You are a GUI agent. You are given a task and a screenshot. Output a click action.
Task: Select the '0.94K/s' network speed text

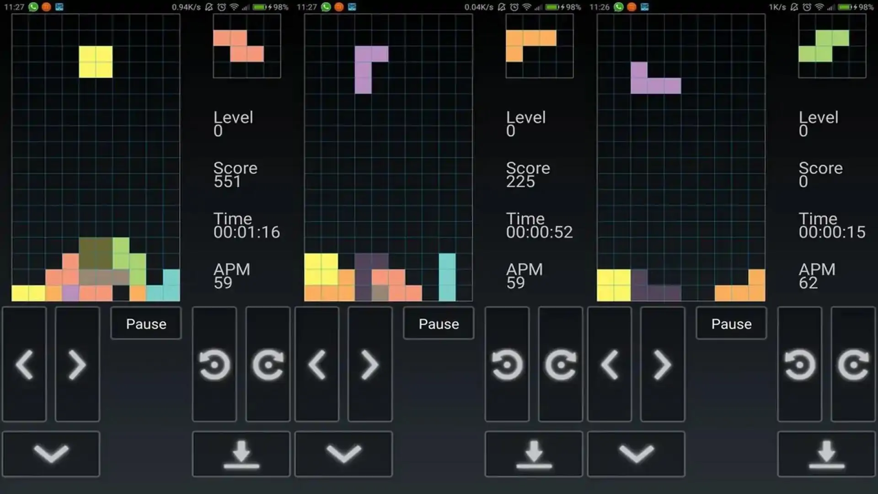tap(186, 7)
